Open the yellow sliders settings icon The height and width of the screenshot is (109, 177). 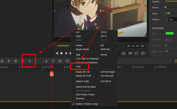point(175,61)
